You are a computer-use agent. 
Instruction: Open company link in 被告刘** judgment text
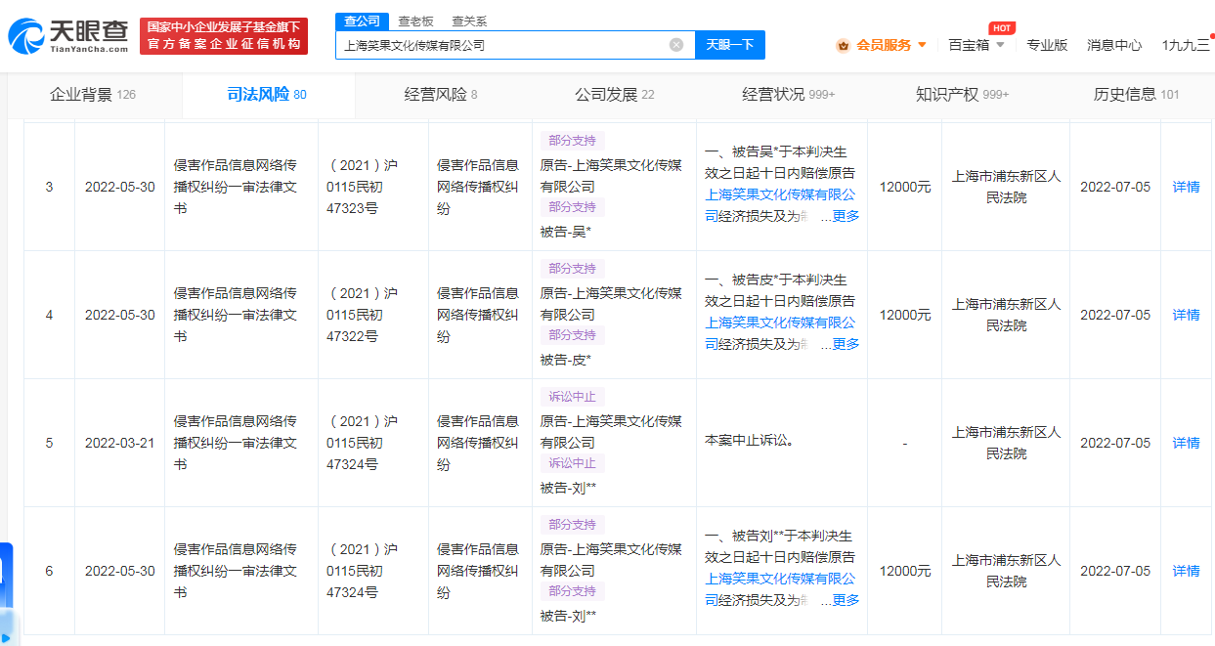[x=780, y=579]
